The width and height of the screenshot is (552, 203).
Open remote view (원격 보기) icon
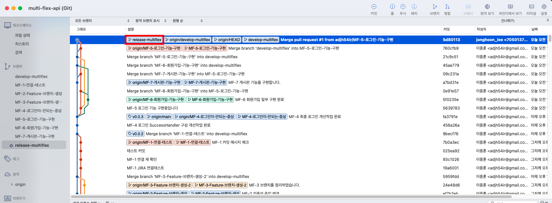coord(487,7)
